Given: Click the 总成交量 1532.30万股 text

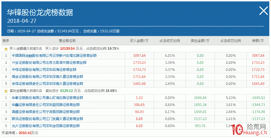Looking at the screenshot, I should coord(101,31).
